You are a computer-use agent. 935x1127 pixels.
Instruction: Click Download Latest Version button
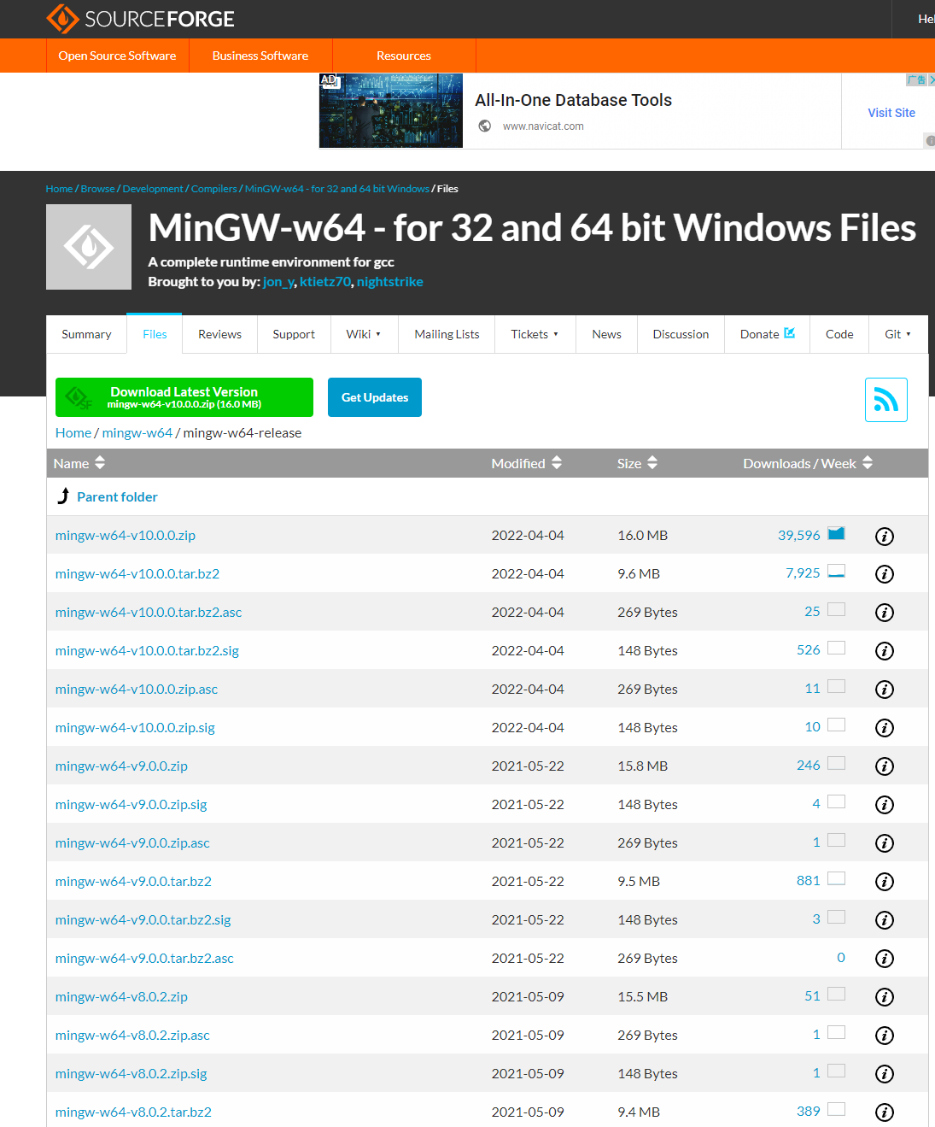(184, 397)
